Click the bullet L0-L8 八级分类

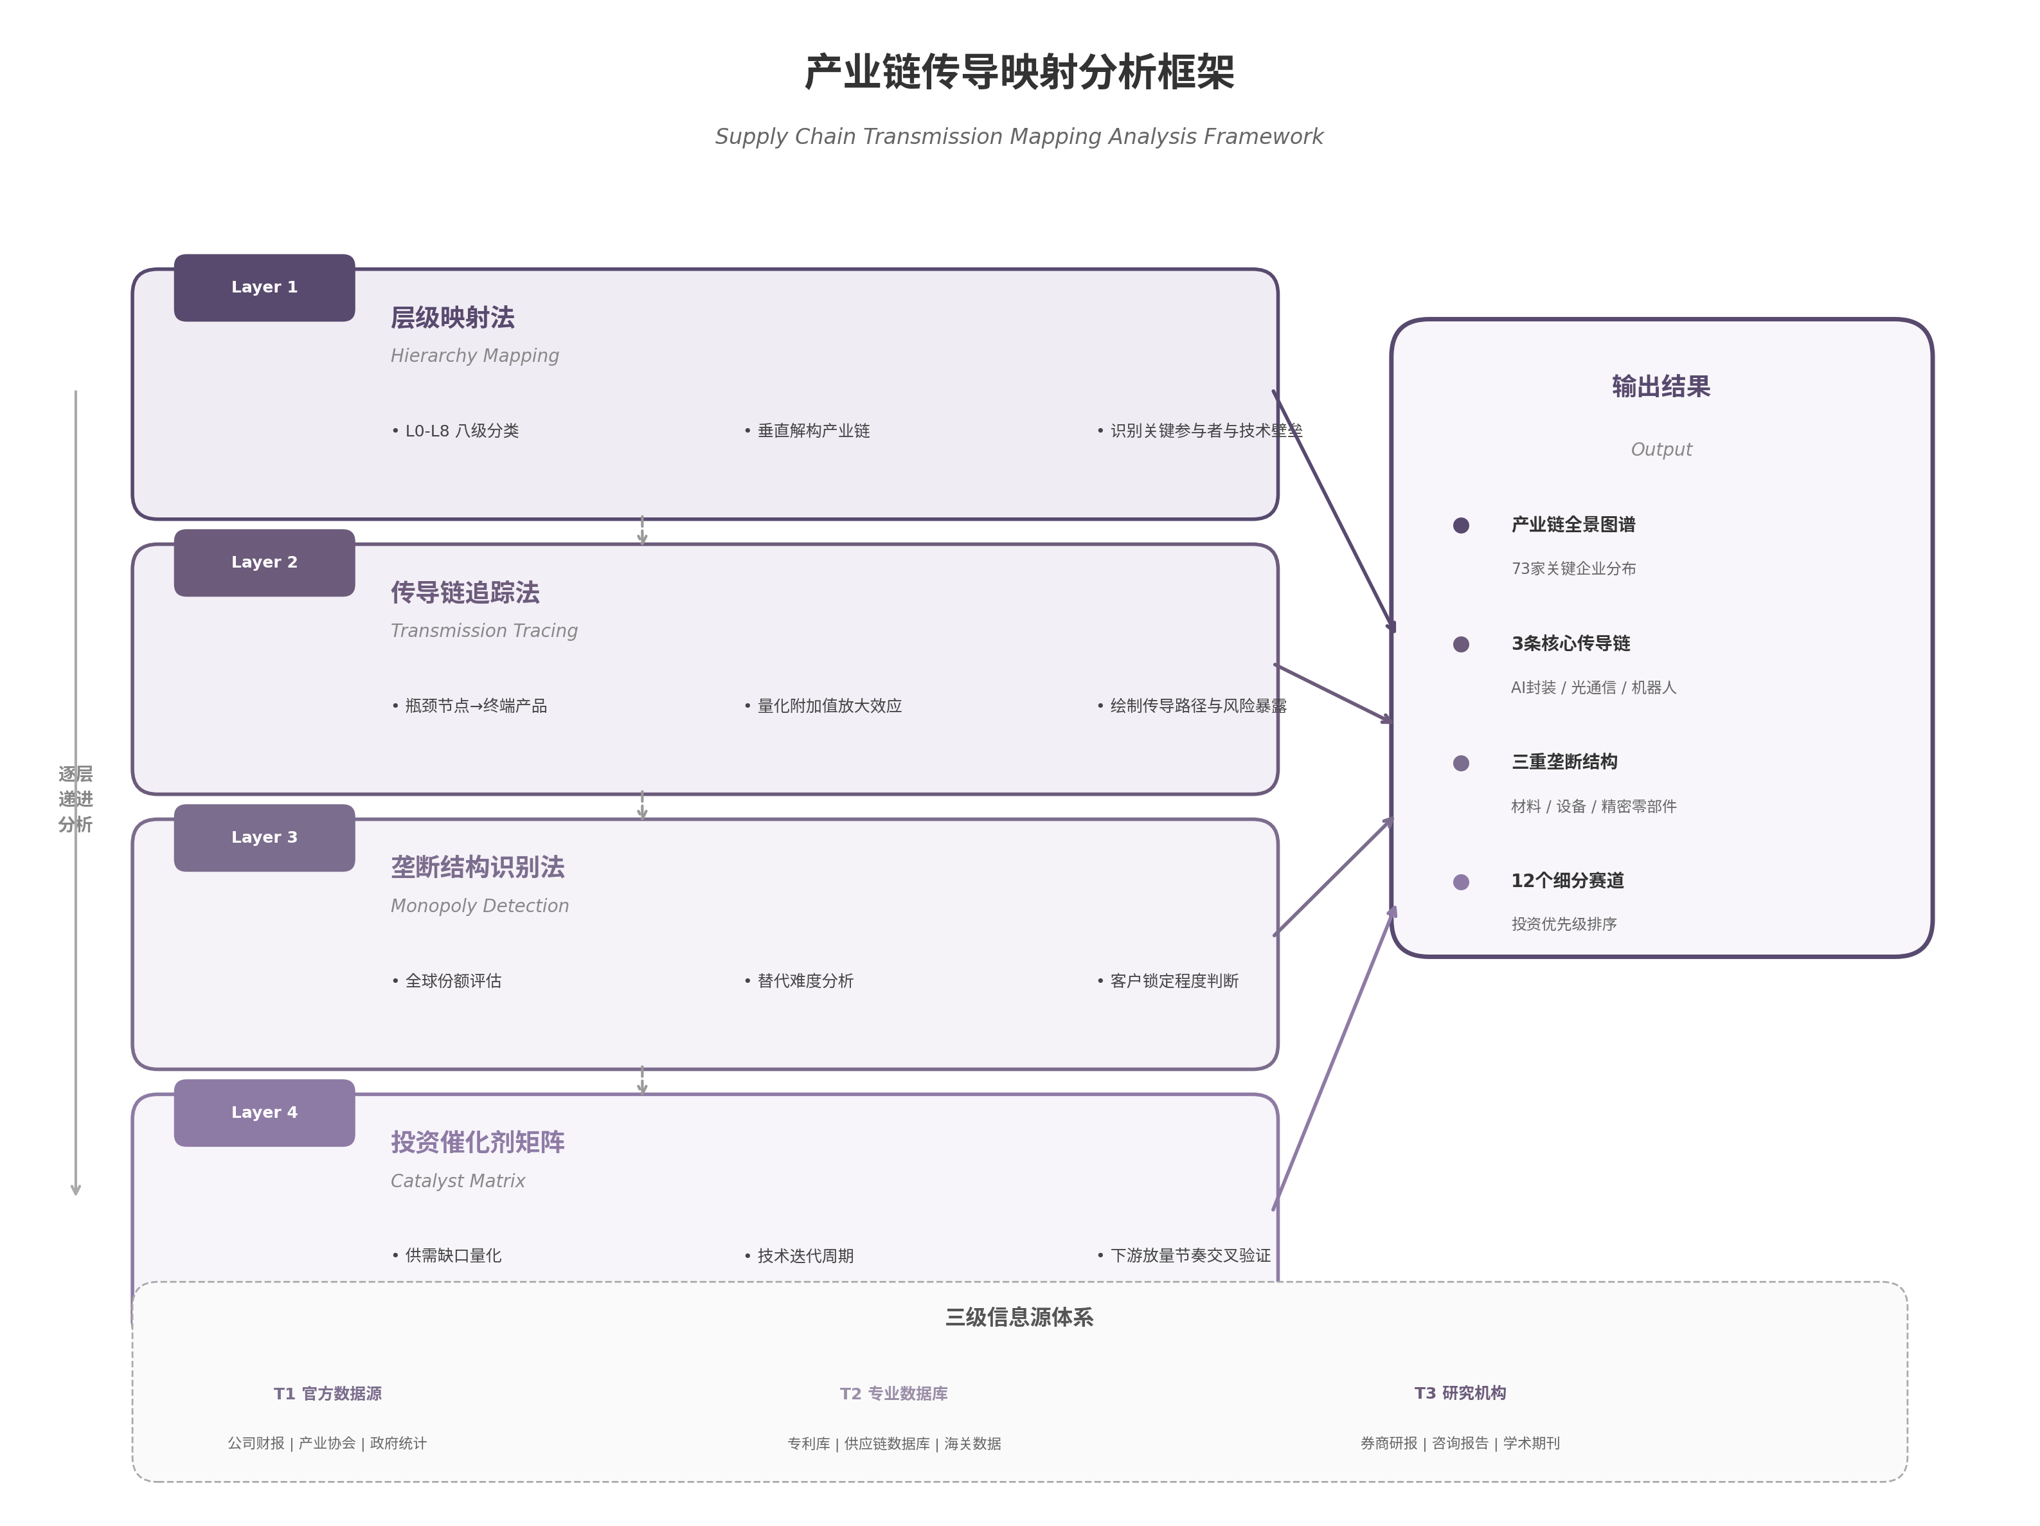click(454, 431)
